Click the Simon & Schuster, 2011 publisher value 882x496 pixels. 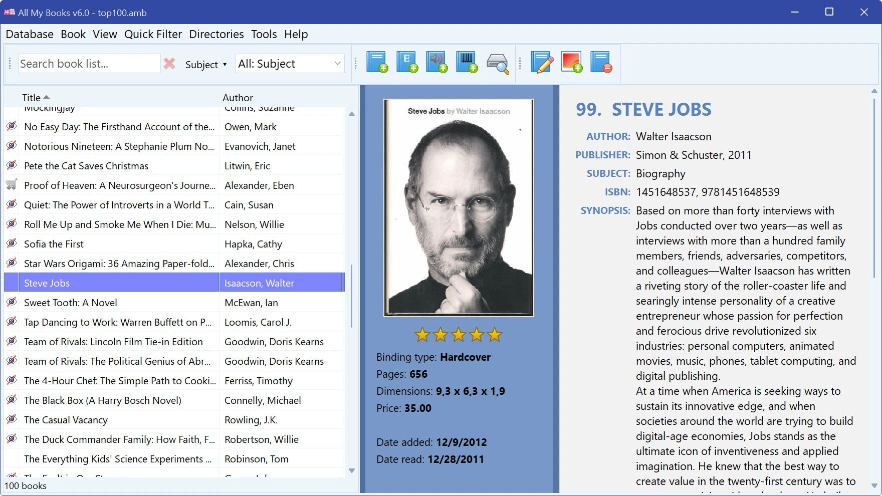click(694, 155)
